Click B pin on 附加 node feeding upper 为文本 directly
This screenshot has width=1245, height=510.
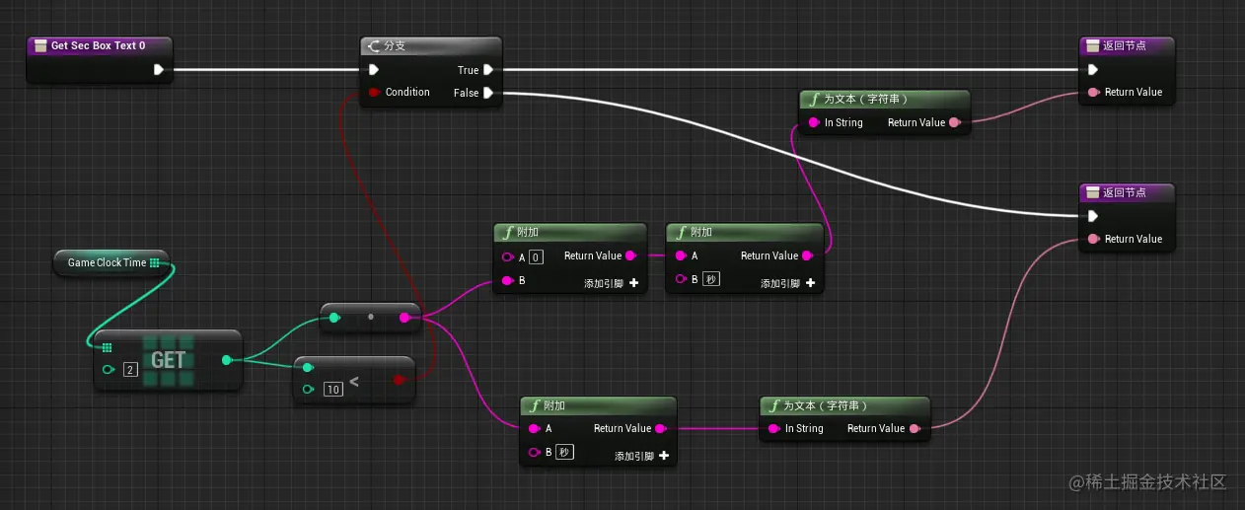(680, 279)
